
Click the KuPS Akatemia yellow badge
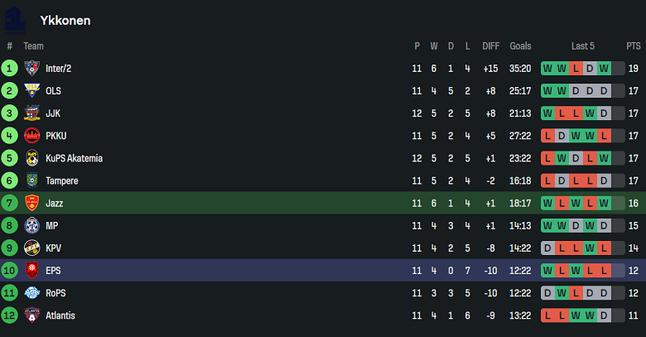click(32, 158)
